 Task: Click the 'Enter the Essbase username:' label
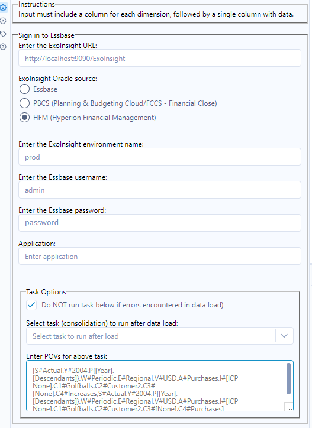point(63,177)
